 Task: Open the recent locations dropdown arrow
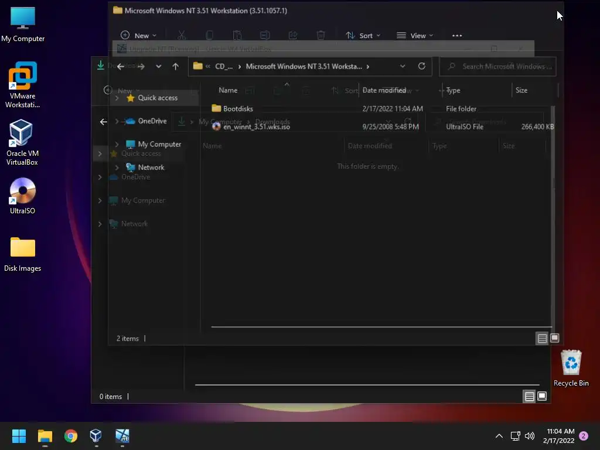[x=158, y=67]
